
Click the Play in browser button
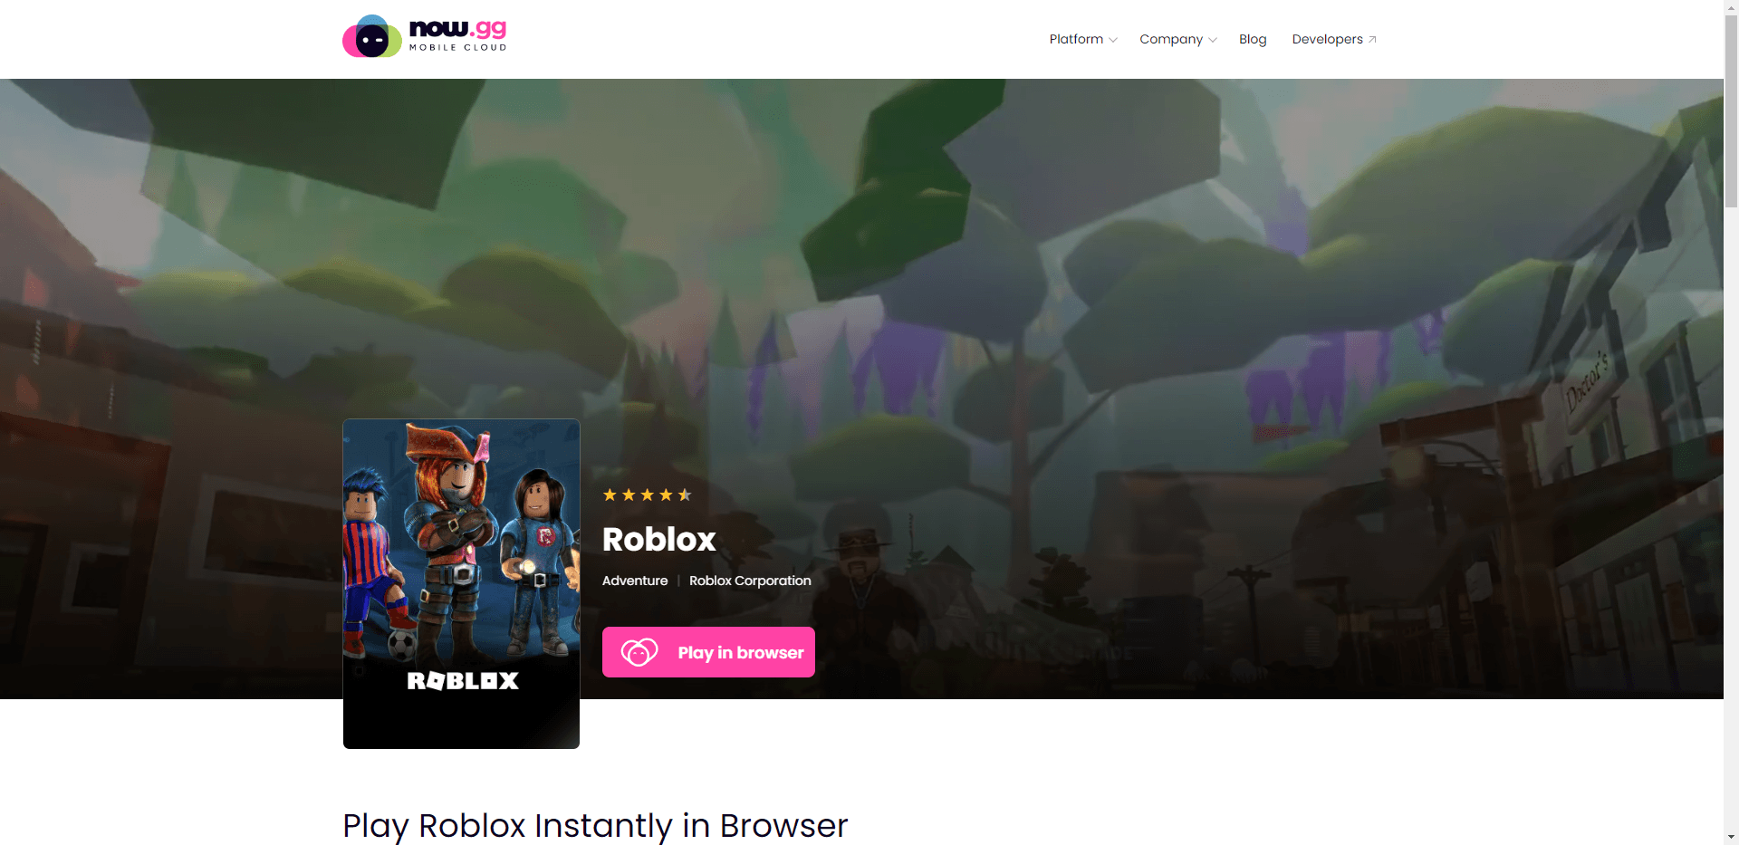[x=708, y=652]
